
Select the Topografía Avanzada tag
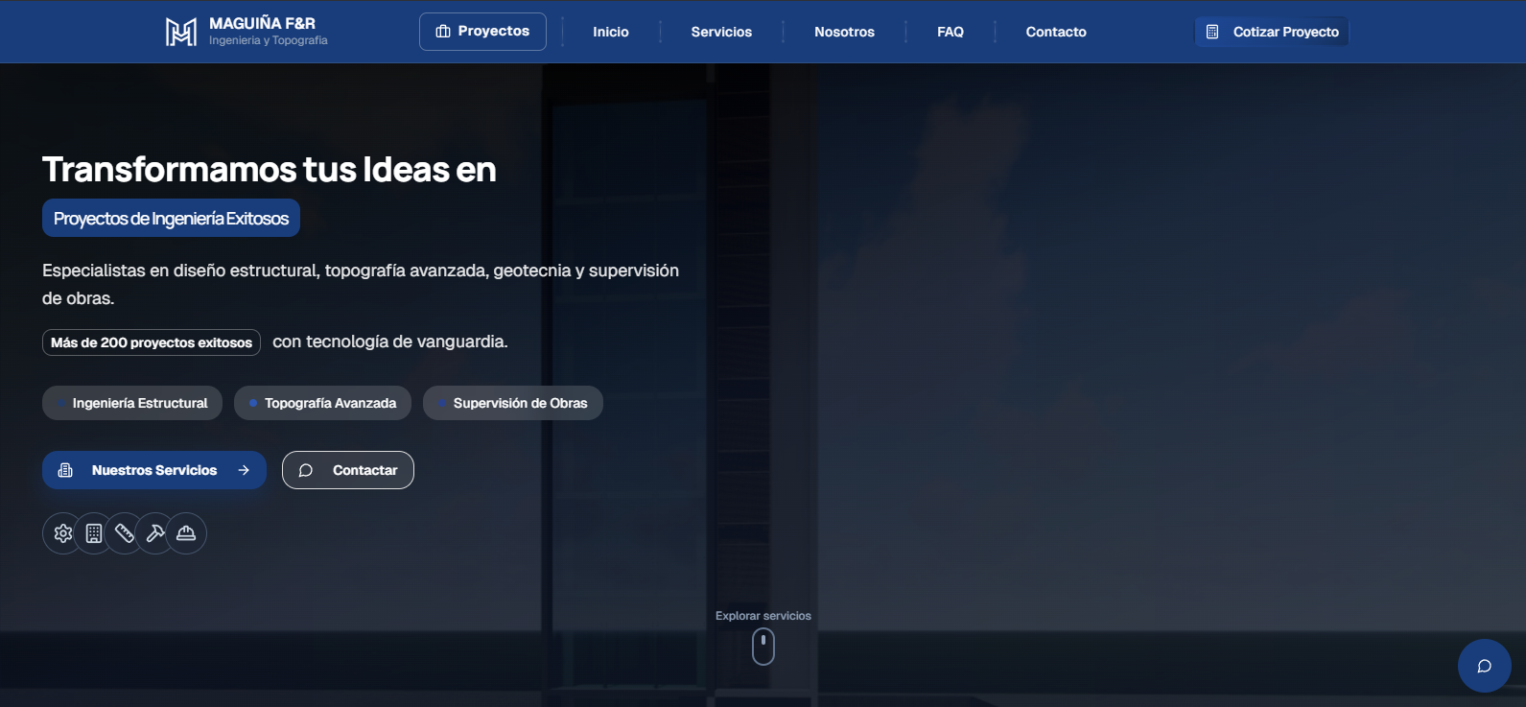(322, 403)
